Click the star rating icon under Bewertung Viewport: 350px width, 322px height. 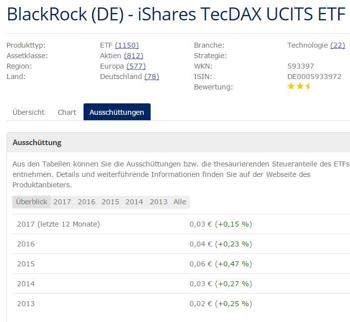299,86
